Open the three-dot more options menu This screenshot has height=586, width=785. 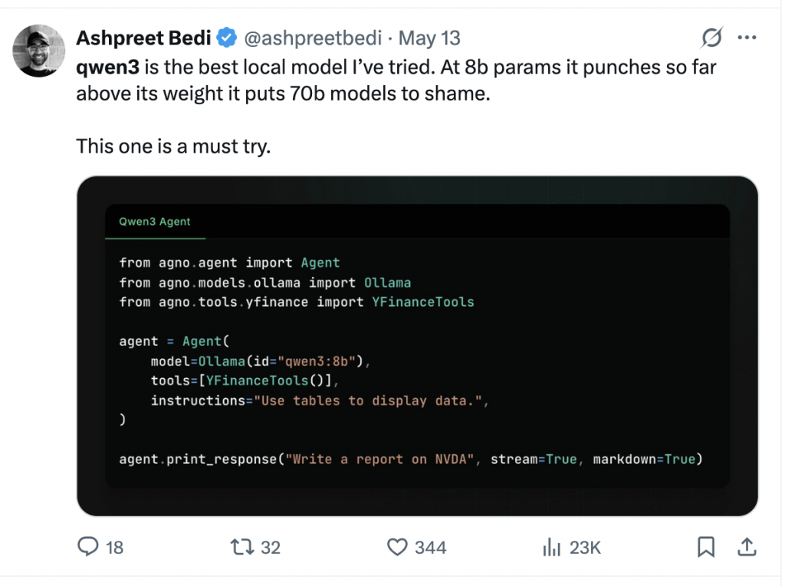746,37
